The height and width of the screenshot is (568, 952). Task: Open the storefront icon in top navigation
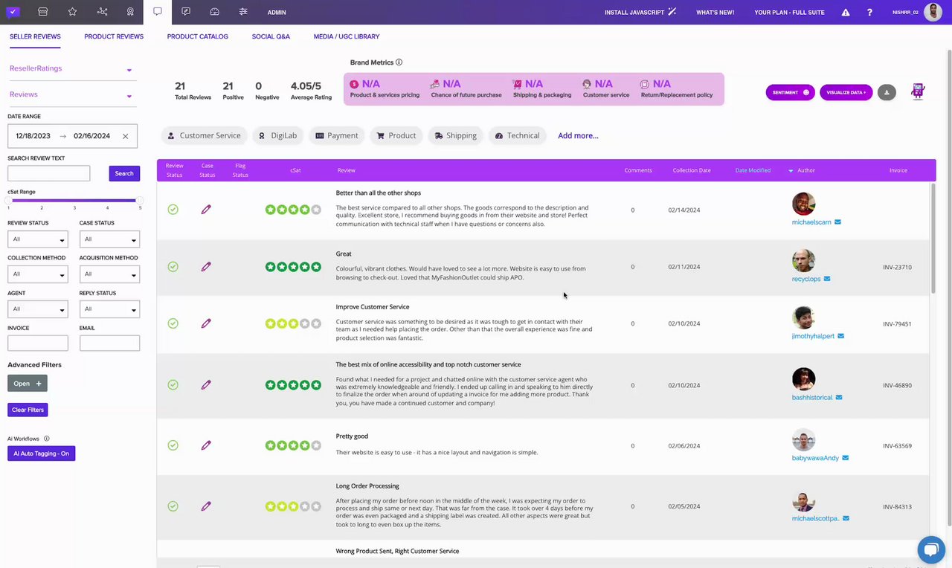42,12
